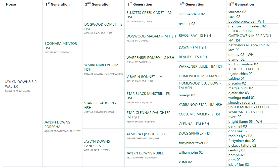Open COLLUM SIMMER - IS HSH
The height and width of the screenshot is (167, 278).
tap(200, 114)
